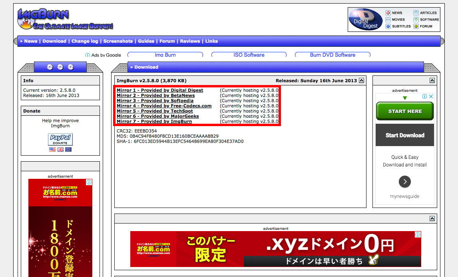The width and height of the screenshot is (458, 277).
Task: Click the circular arrow button in the ad
Action: click(405, 182)
